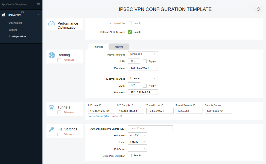Collapse the IPSEC VPN section chevron
This screenshot has height=164, width=266.
pyautogui.click(x=38, y=14)
